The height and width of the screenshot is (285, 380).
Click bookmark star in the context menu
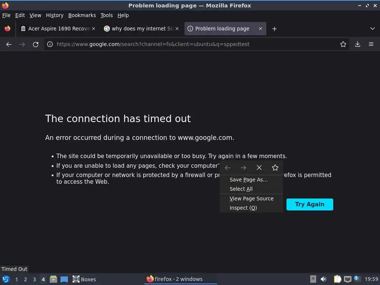pyautogui.click(x=275, y=168)
